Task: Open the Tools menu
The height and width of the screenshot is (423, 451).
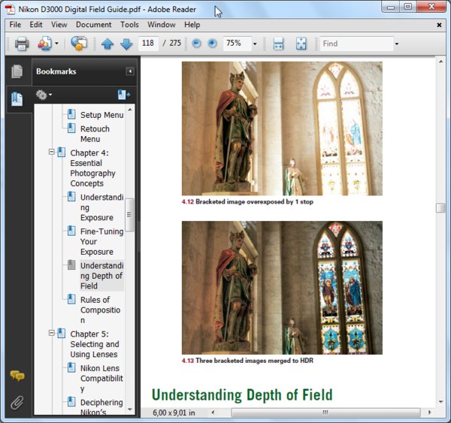Action: [129, 24]
